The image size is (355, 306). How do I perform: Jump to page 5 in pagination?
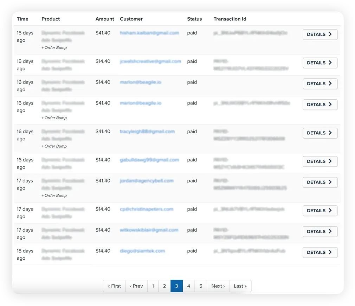pyautogui.click(x=201, y=286)
